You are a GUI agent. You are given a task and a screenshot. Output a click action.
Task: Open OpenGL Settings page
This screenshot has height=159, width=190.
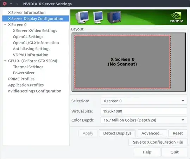[x=28, y=37]
